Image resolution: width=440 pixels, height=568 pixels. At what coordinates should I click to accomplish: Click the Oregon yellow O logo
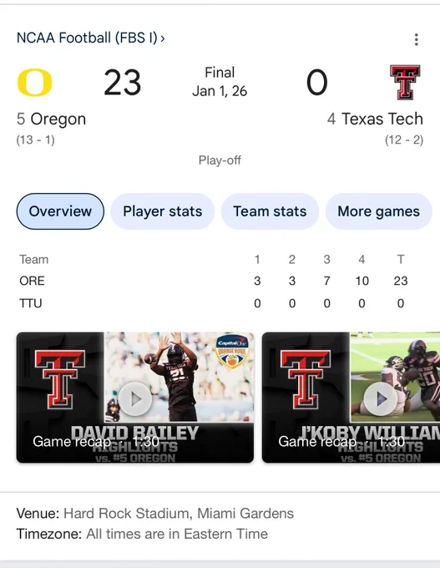(x=35, y=83)
